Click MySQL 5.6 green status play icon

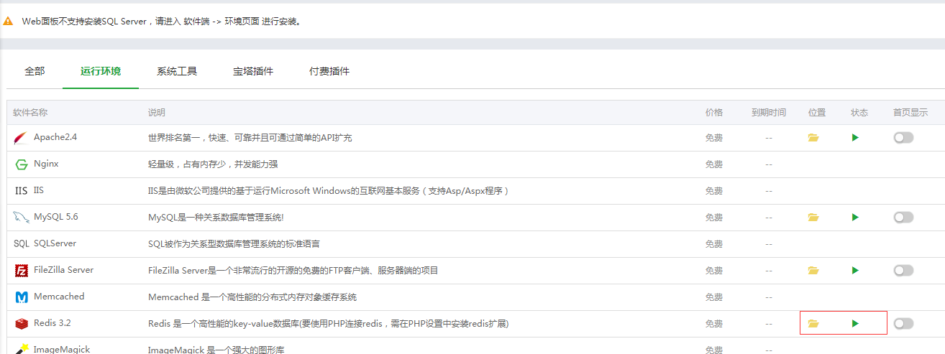pos(855,218)
